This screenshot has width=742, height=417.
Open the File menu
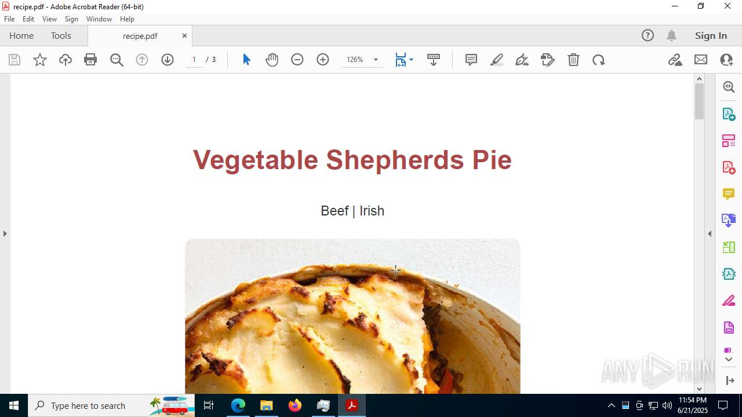[x=9, y=19]
